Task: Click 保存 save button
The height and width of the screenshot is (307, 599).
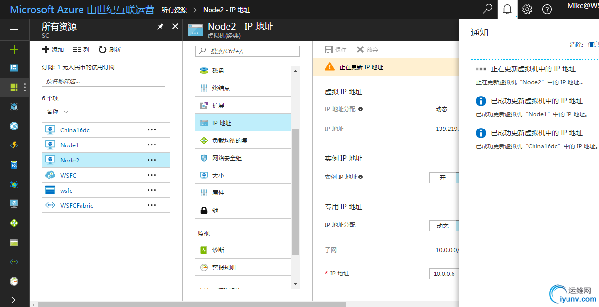Action: [x=336, y=49]
